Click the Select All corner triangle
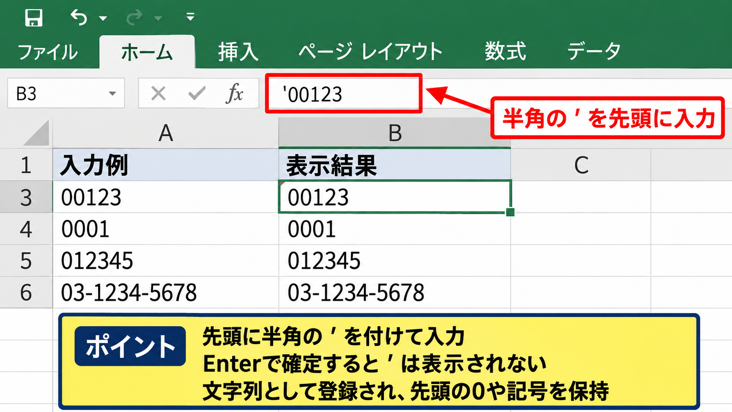Image resolution: width=732 pixels, height=412 pixels. point(36,134)
